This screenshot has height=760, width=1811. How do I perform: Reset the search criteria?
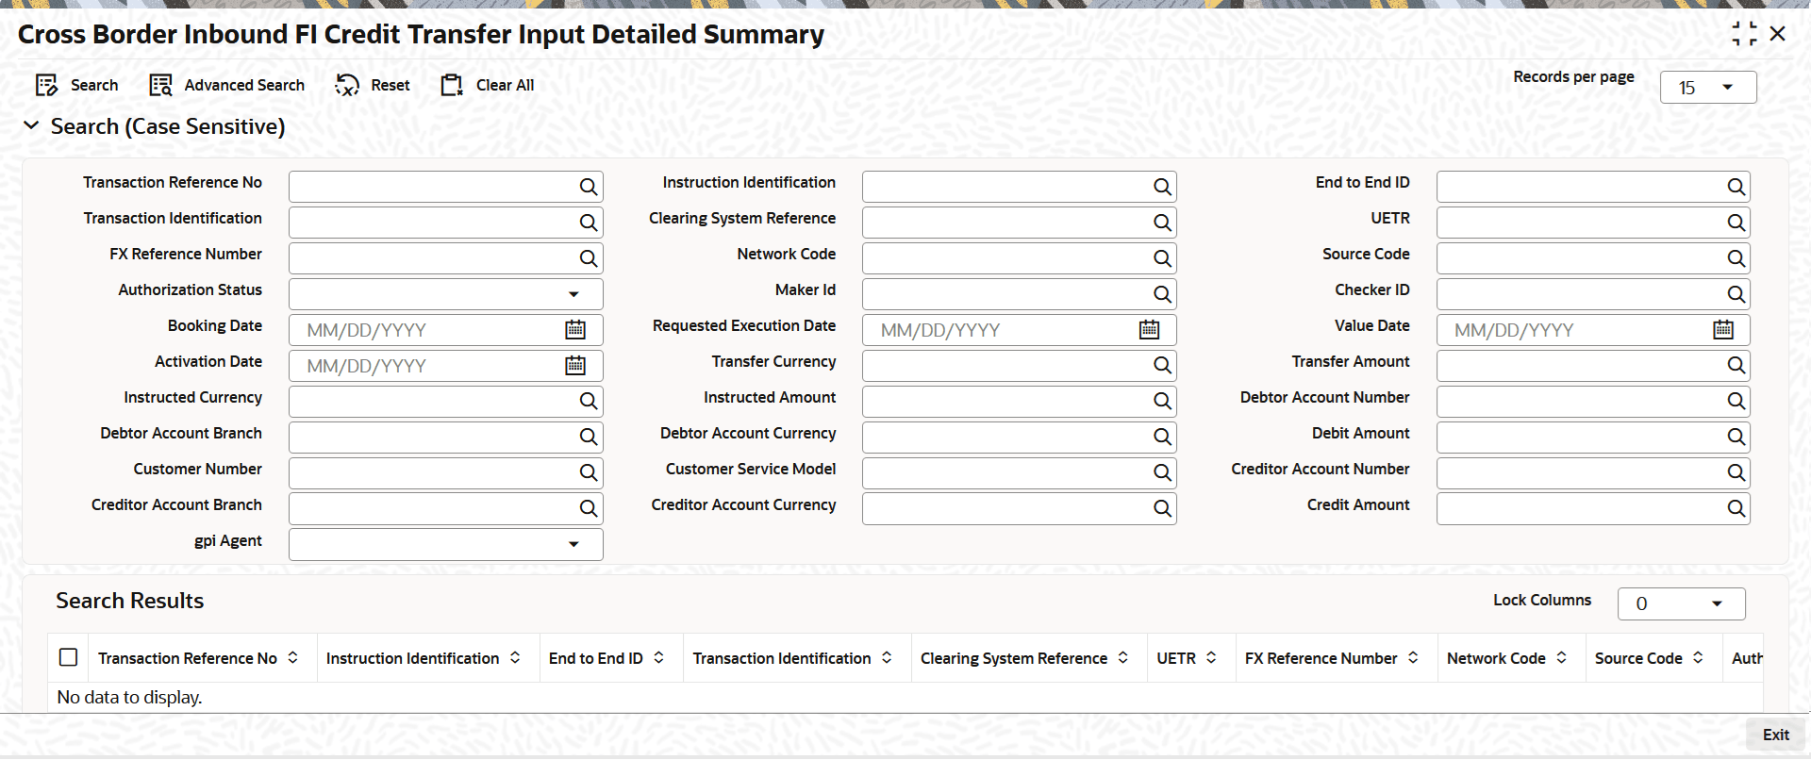point(373,85)
